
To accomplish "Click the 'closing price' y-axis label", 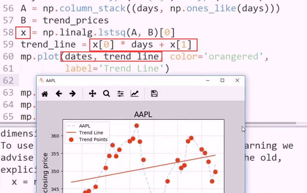I will [45, 173].
